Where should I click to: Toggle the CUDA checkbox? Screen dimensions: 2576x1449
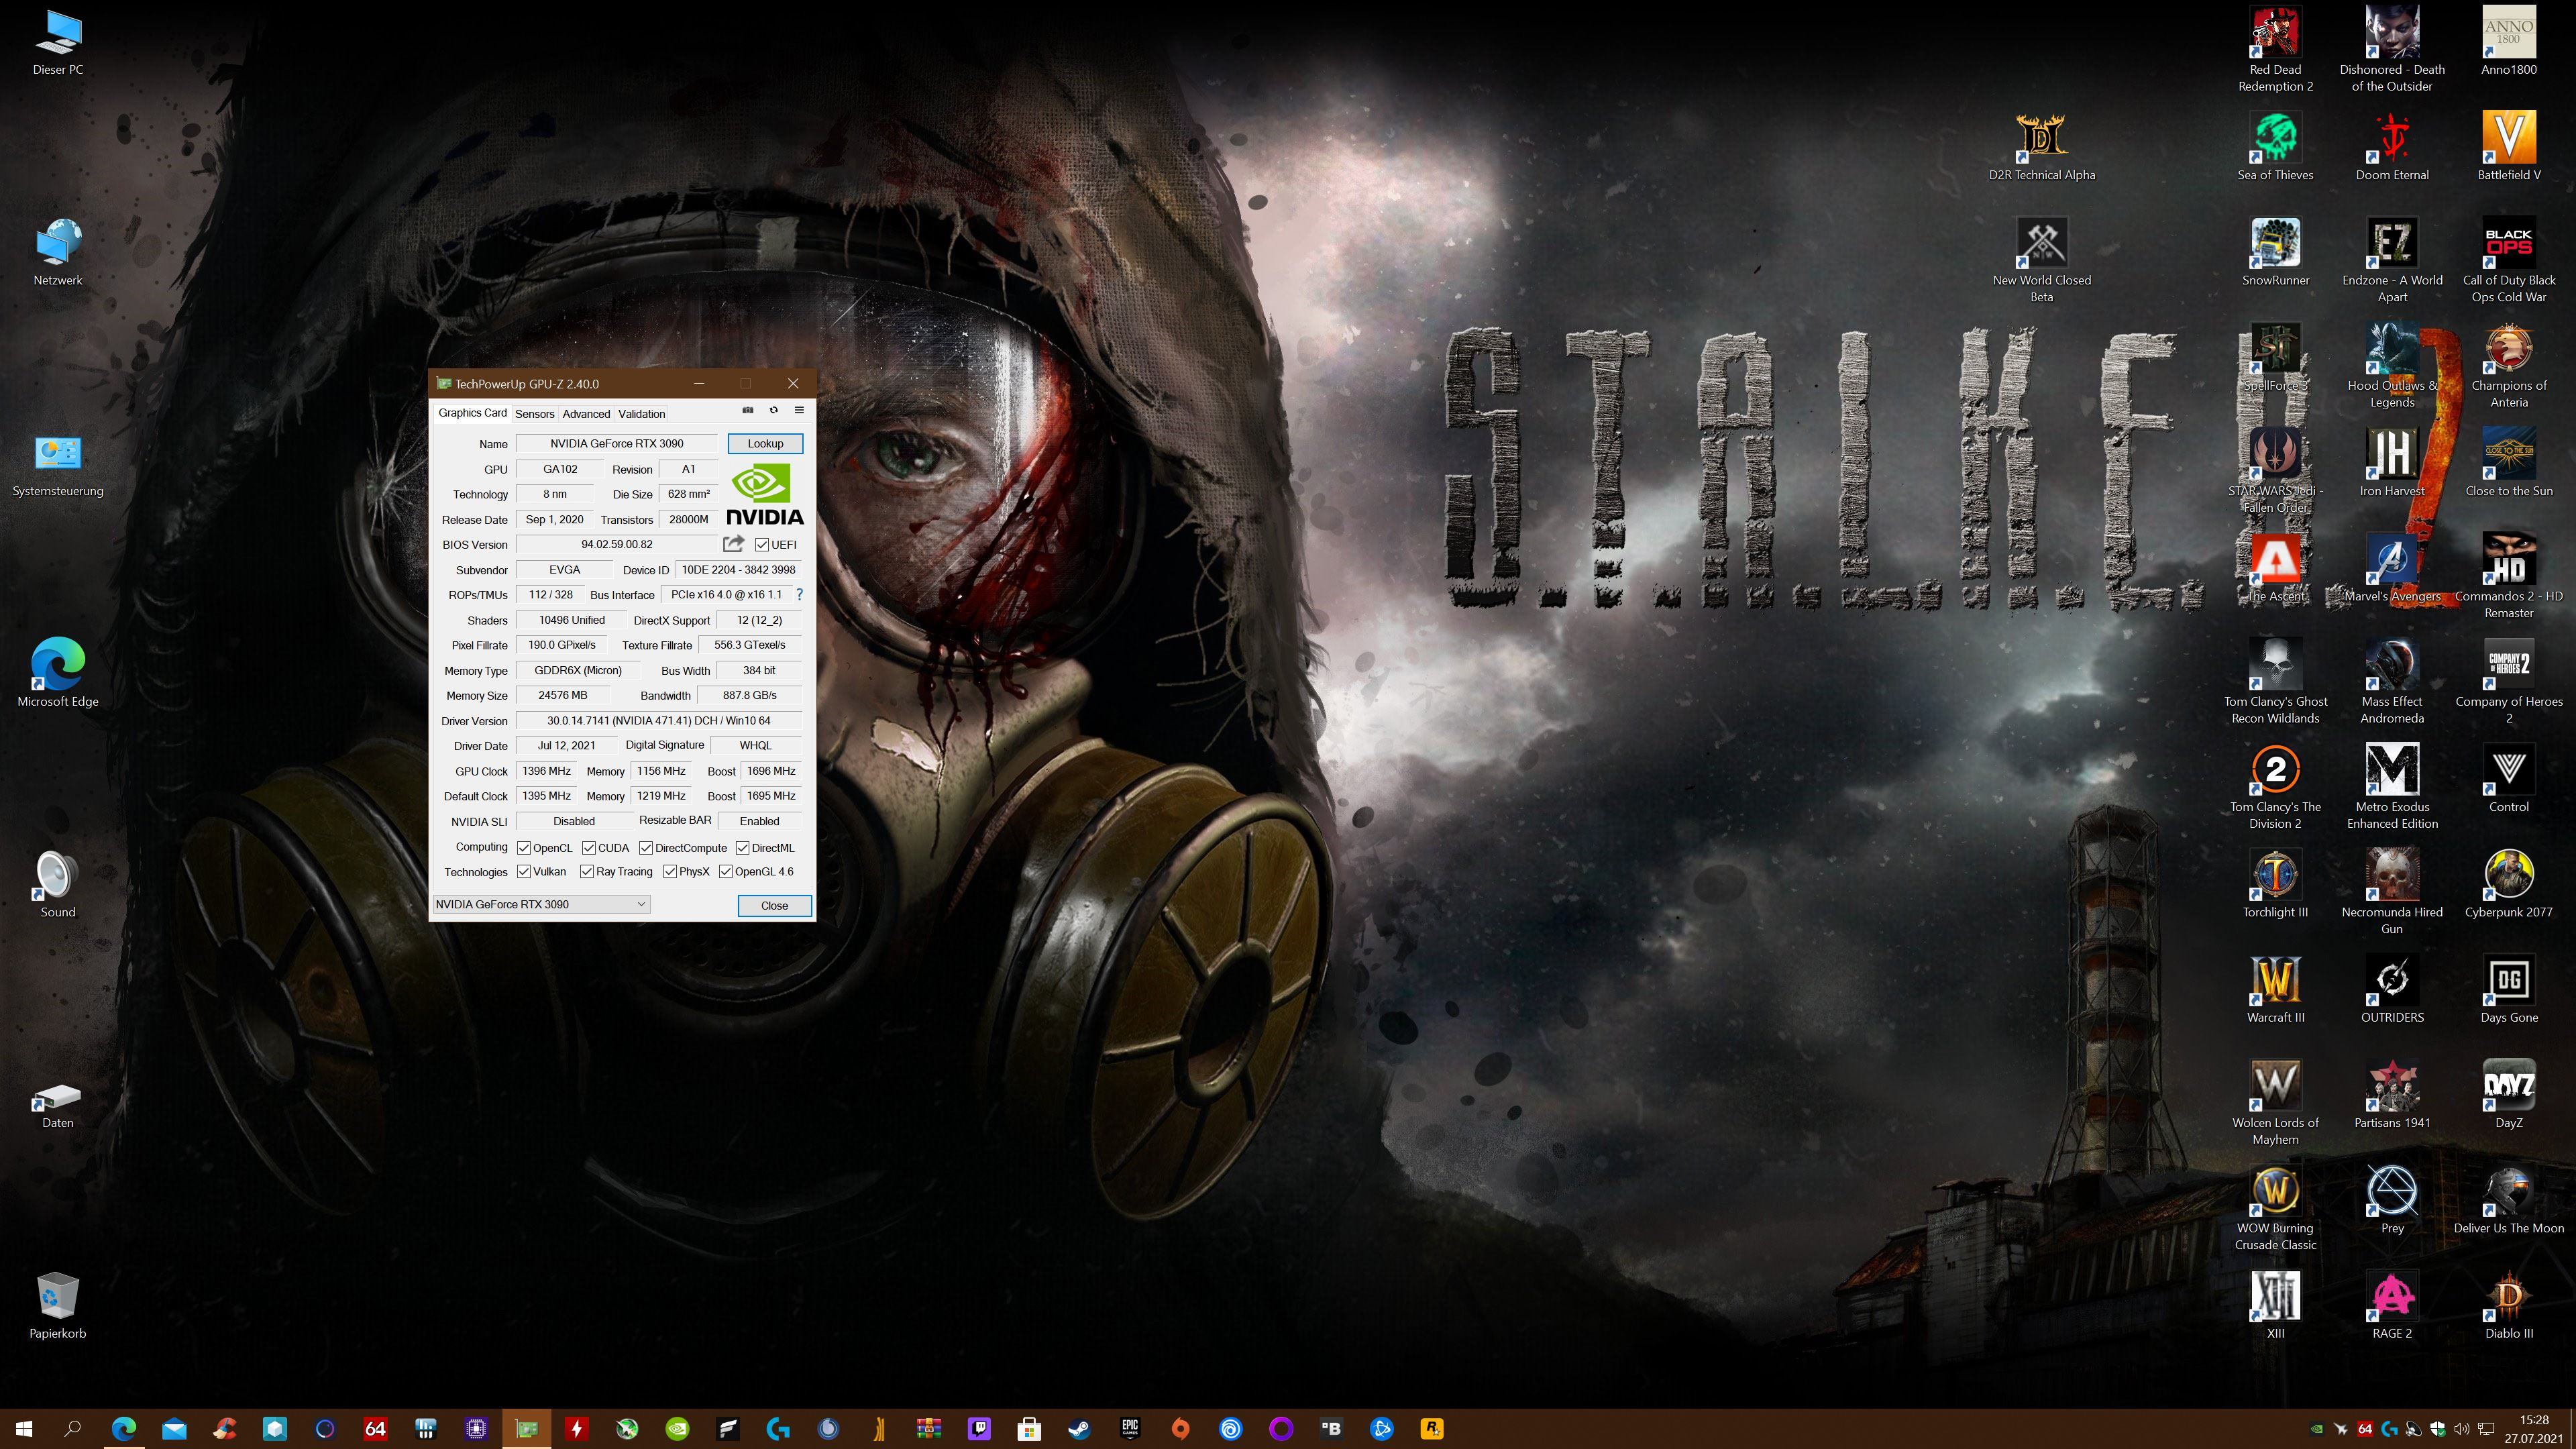[588, 847]
